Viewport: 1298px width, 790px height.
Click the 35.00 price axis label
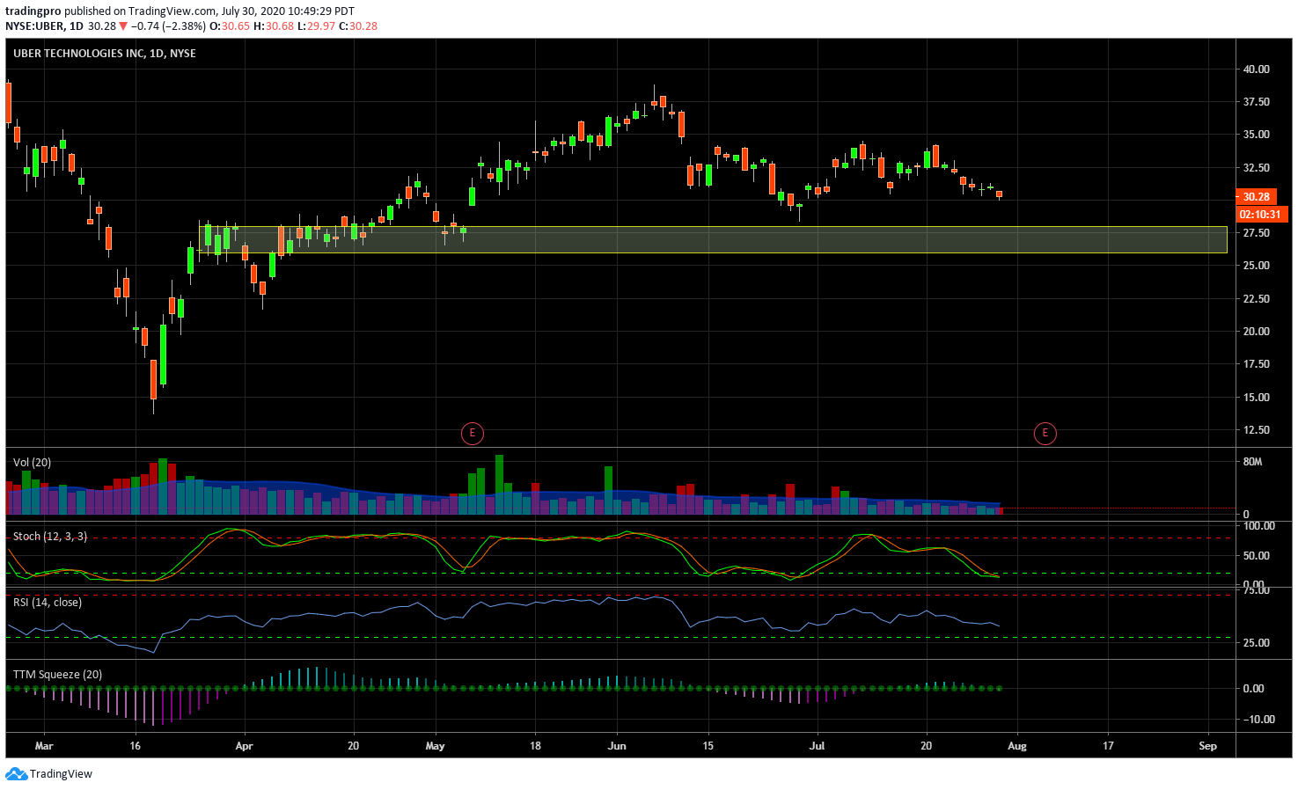(1256, 135)
